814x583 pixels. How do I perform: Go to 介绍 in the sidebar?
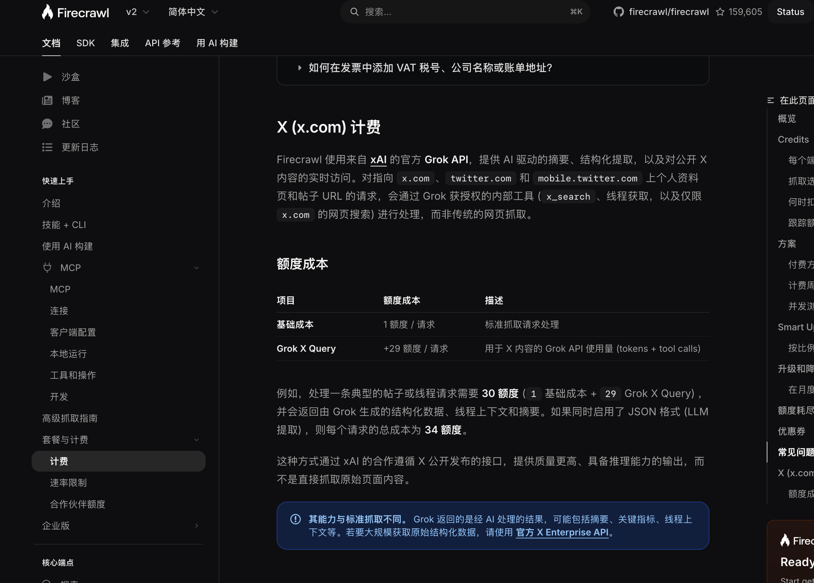click(51, 203)
